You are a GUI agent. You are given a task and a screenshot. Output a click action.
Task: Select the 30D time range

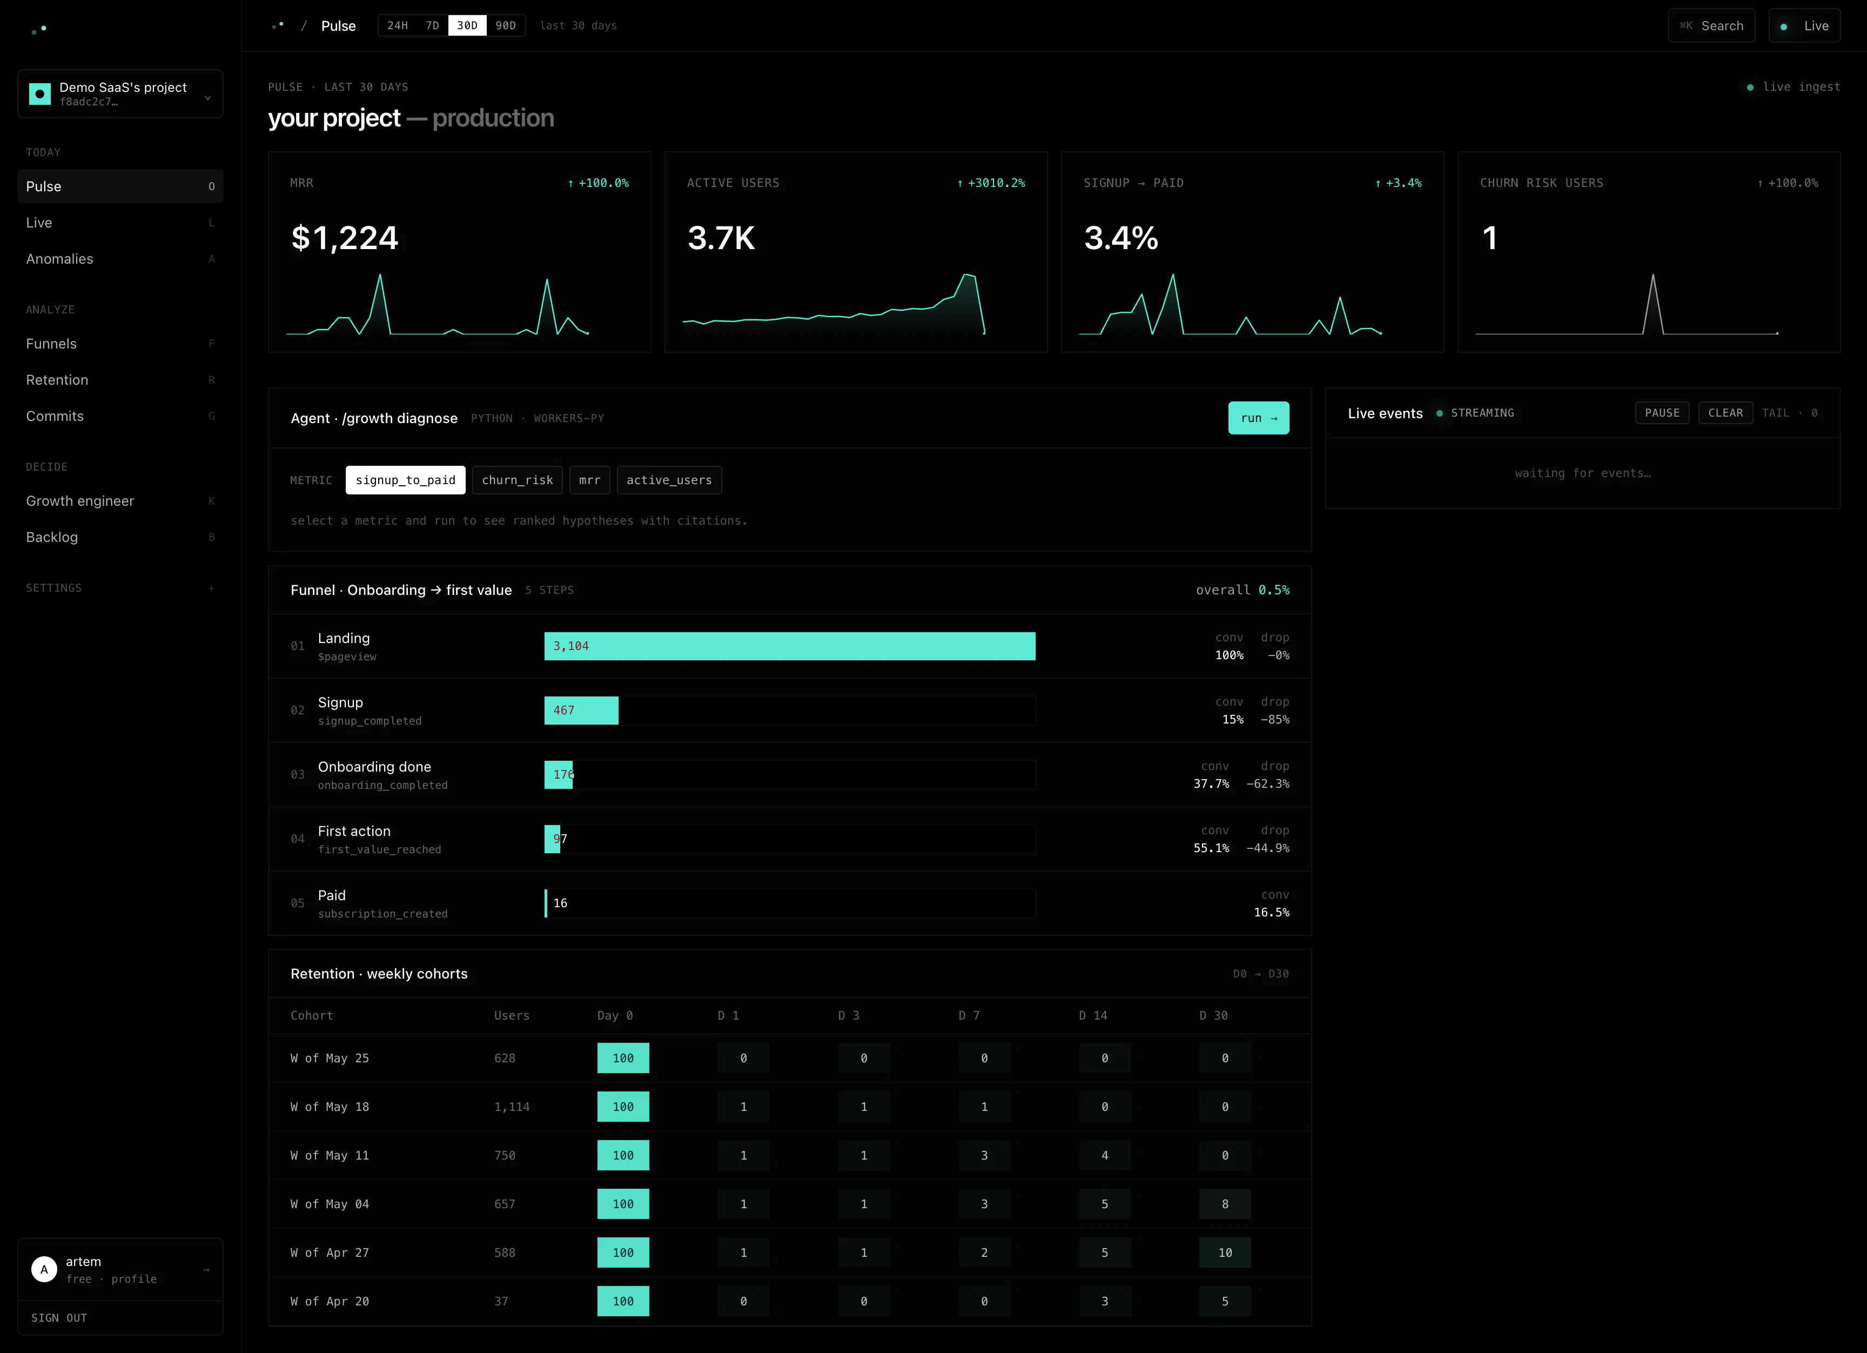[x=467, y=25]
